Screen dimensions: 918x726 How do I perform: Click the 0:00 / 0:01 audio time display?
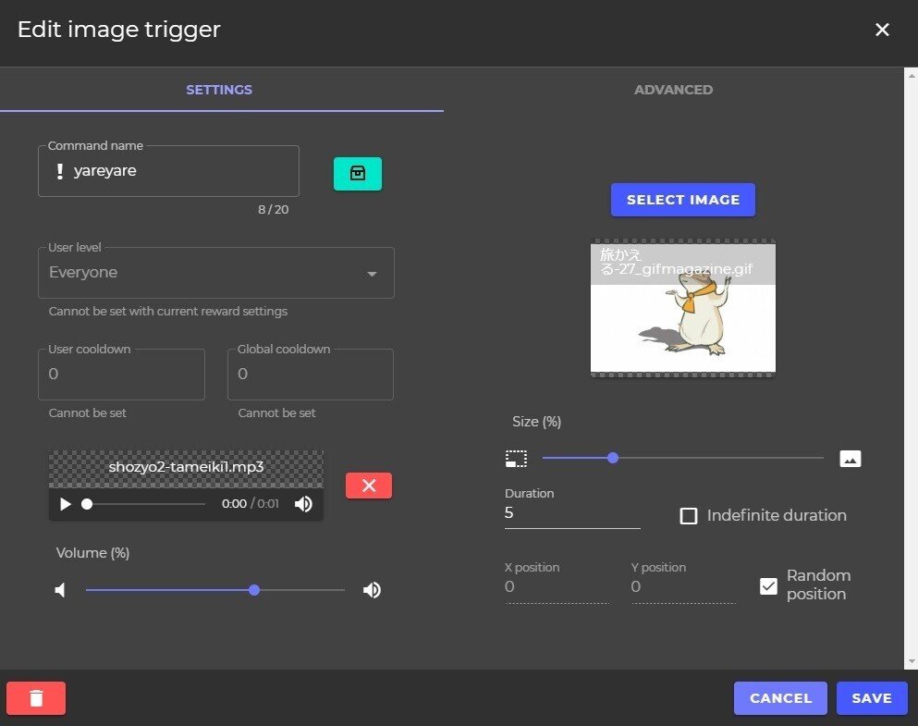[250, 503]
